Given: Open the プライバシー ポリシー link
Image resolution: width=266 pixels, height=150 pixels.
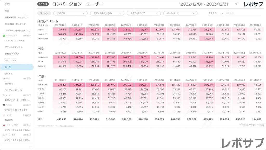Looking at the screenshot, I should click(x=66, y=126).
